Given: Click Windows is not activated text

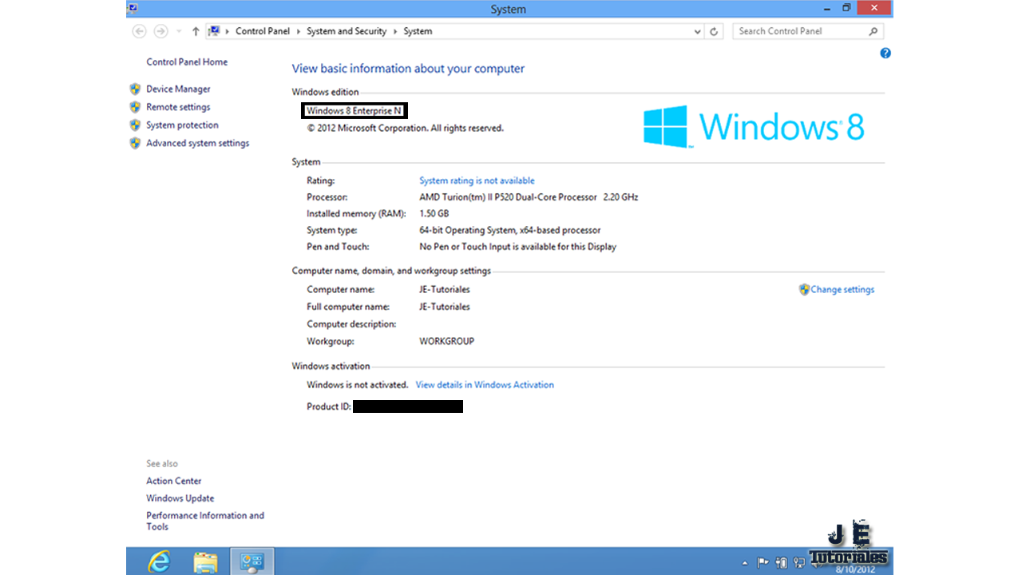Looking at the screenshot, I should click(357, 384).
